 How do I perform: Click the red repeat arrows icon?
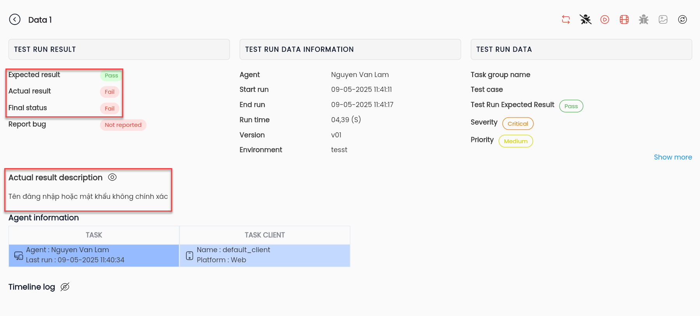click(x=566, y=19)
